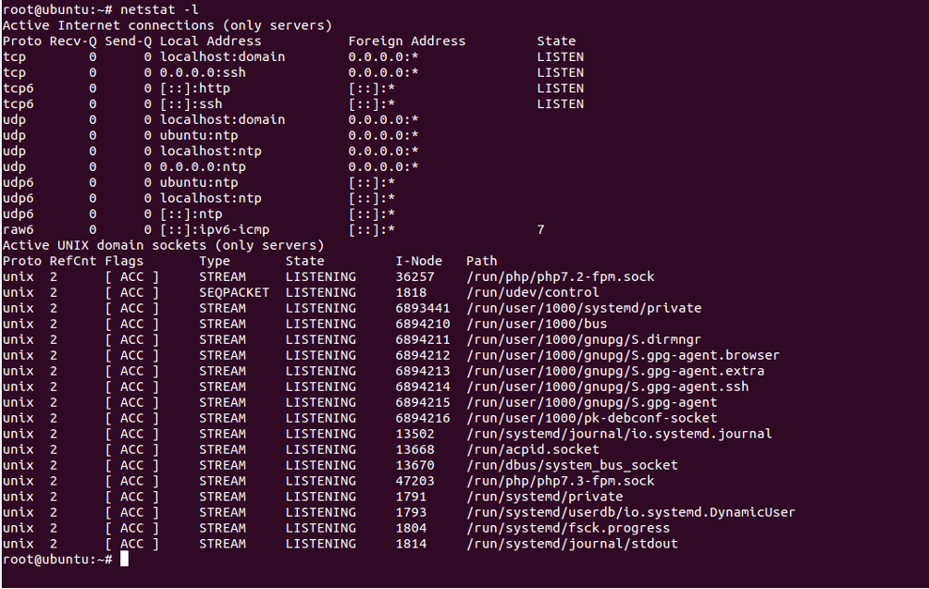
Task: Click the /run/php/php7.2-fpm.sock path
Action: pos(560,276)
